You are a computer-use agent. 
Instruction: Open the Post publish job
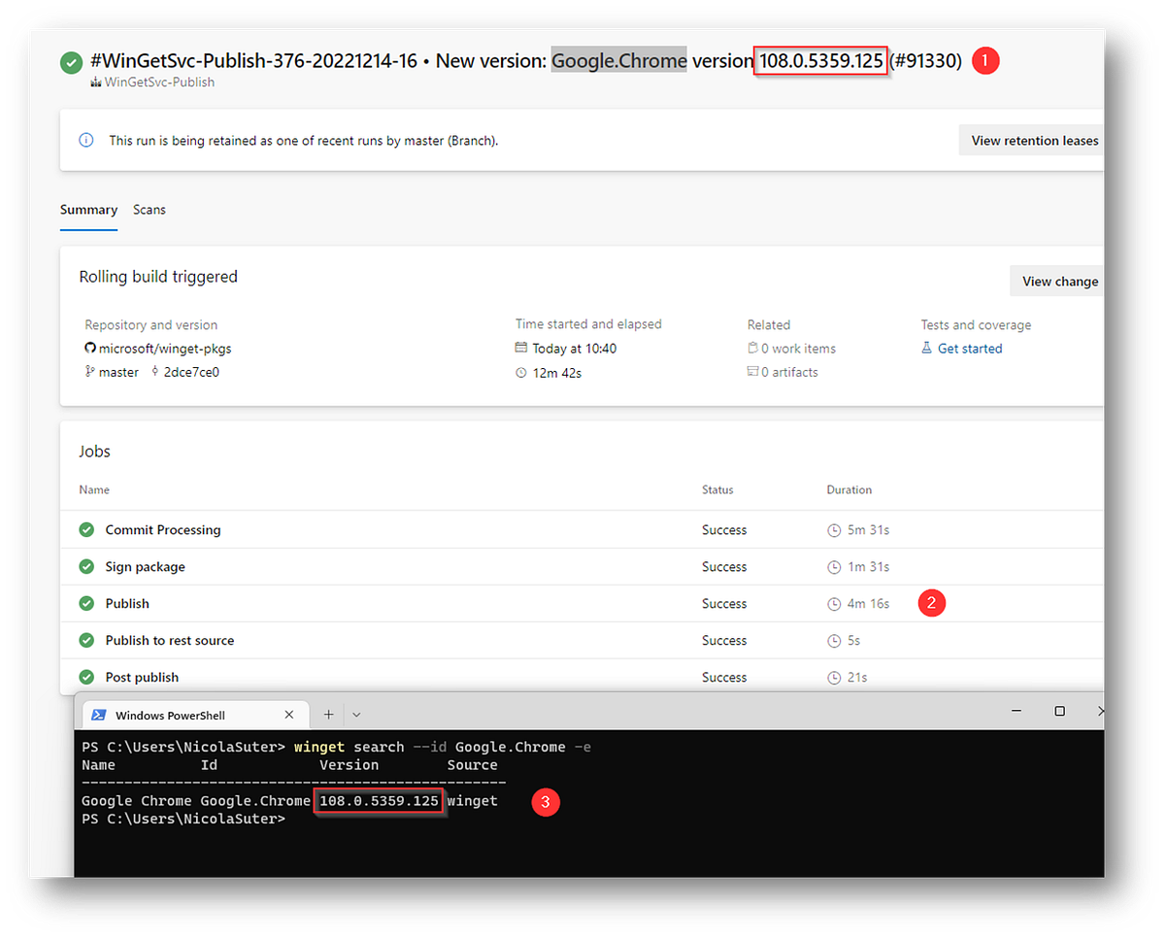(x=142, y=678)
